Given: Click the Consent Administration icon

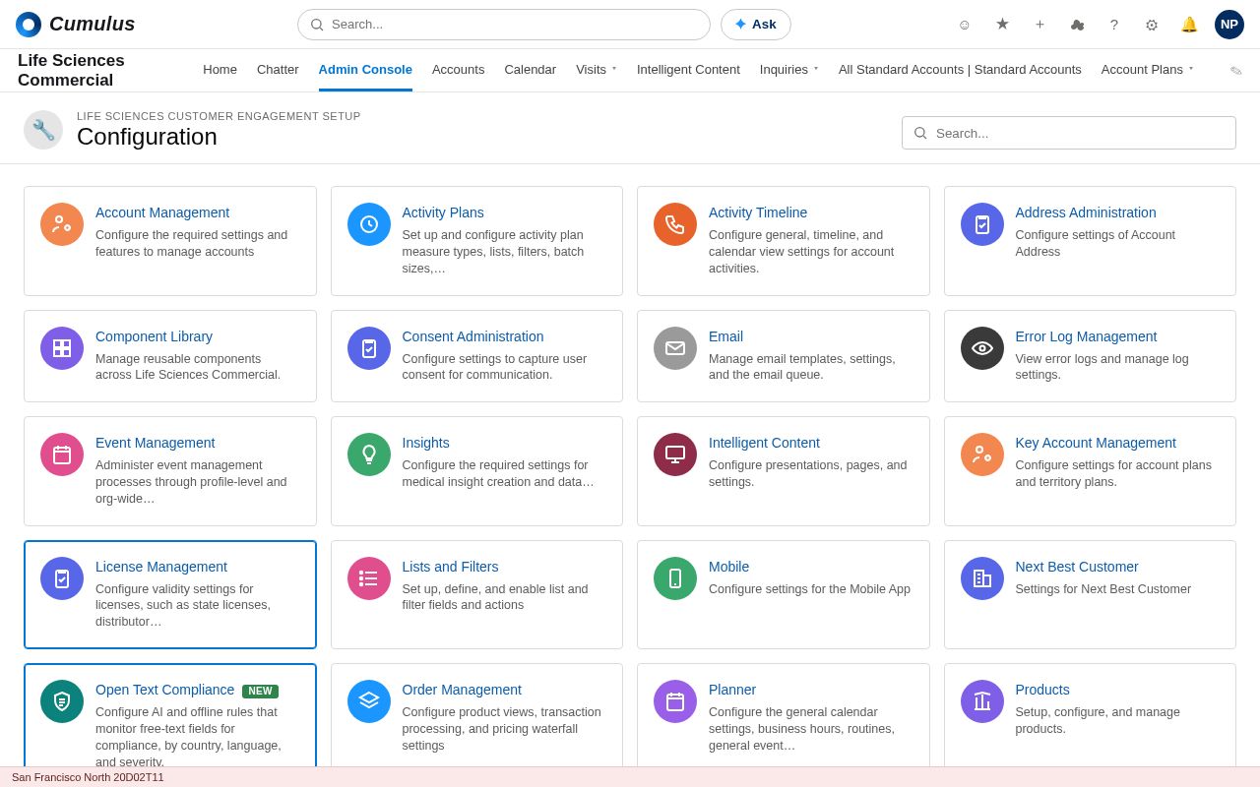Looking at the screenshot, I should click(369, 348).
